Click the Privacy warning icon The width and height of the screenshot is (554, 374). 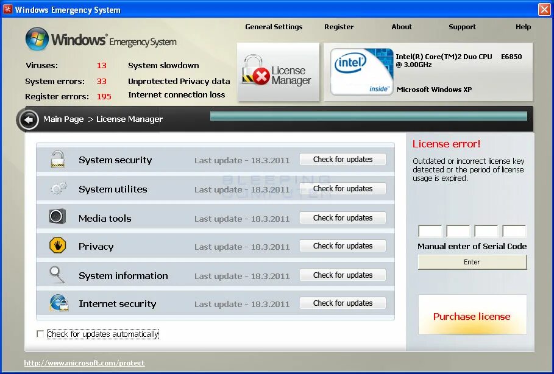click(57, 245)
